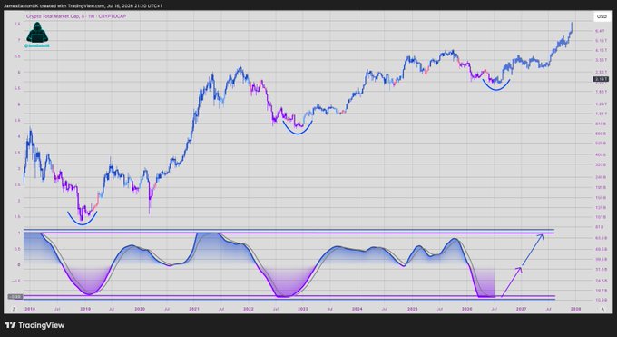Click the 'A' auto-scale button on price axis

tap(602, 309)
